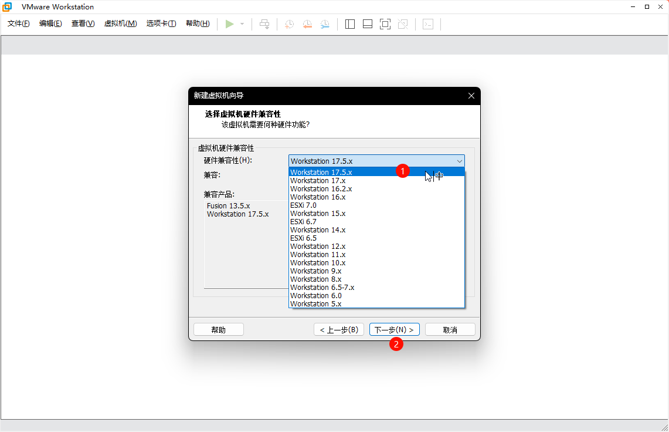669x432 pixels.
Task: Select Workstation 17.5.x in dropdown list
Action: point(376,172)
